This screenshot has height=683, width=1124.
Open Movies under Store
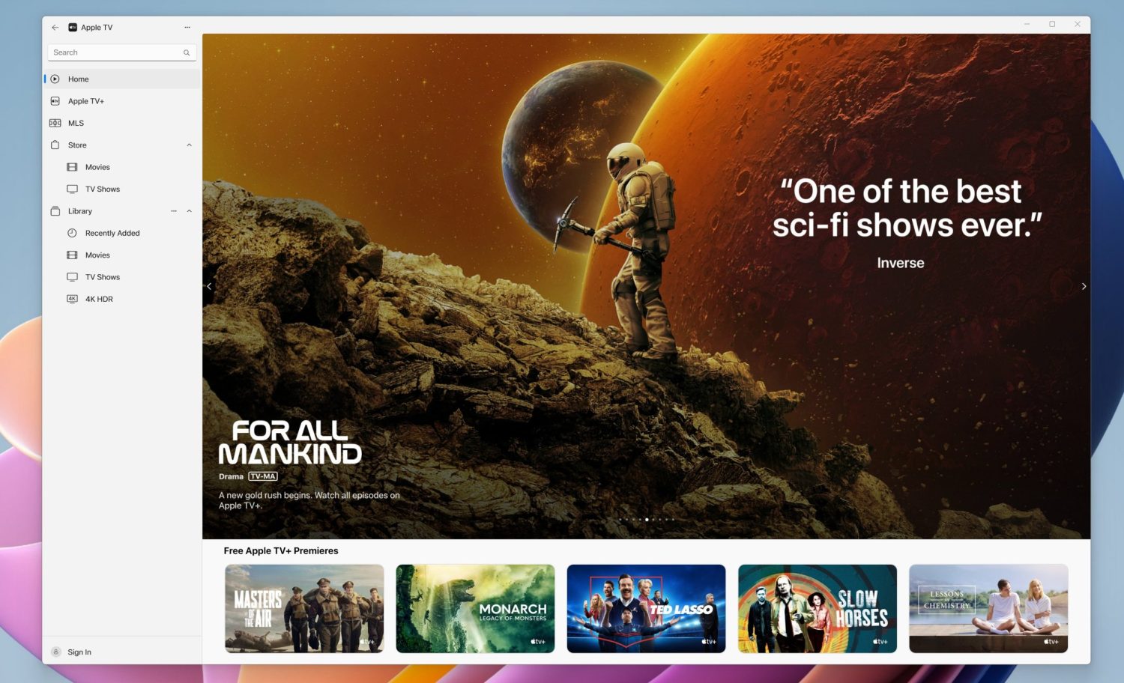coord(97,167)
